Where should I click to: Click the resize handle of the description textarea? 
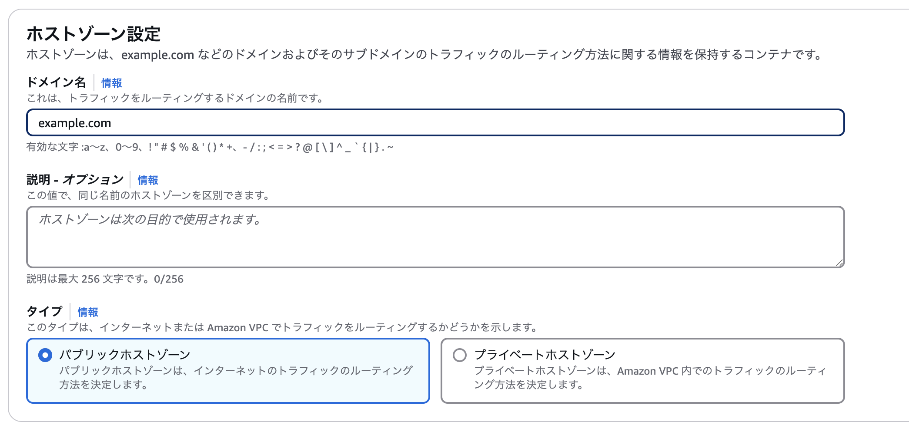click(839, 262)
